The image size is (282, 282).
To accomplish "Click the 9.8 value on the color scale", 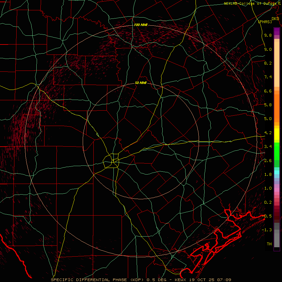I will 268,35.
